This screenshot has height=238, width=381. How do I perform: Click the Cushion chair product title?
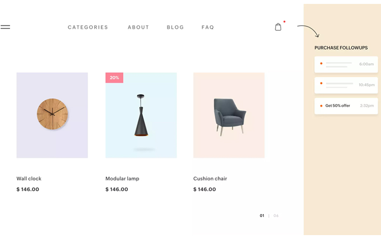click(x=210, y=179)
